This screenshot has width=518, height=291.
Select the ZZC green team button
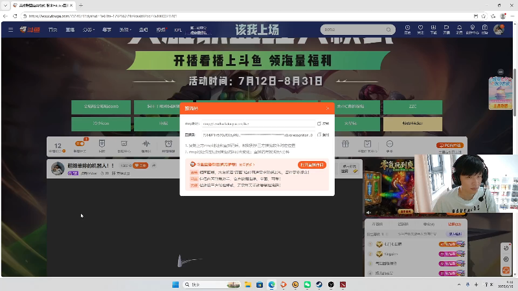(x=412, y=107)
